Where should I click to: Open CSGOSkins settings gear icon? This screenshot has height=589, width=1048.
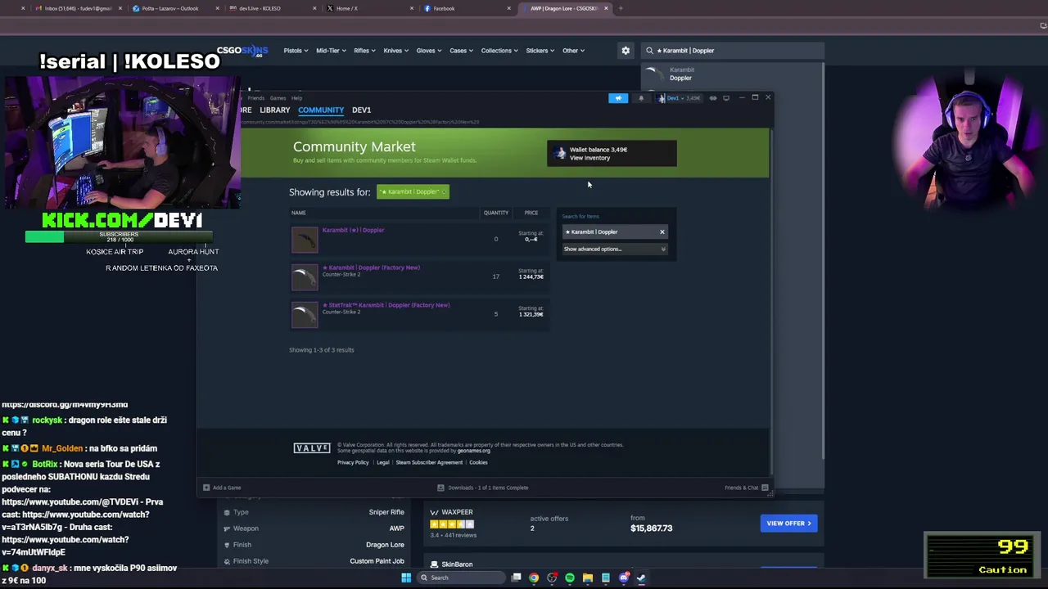(x=626, y=51)
